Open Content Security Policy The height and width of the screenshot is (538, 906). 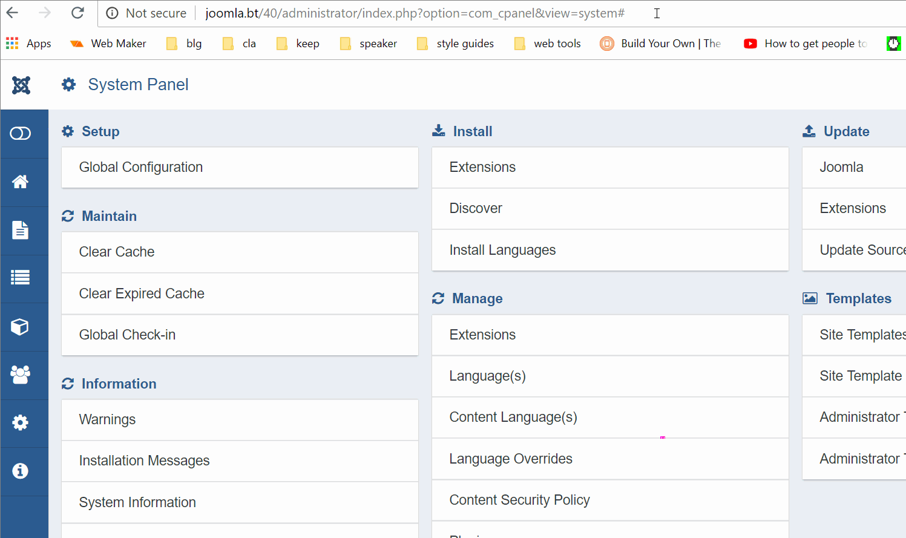(610, 500)
